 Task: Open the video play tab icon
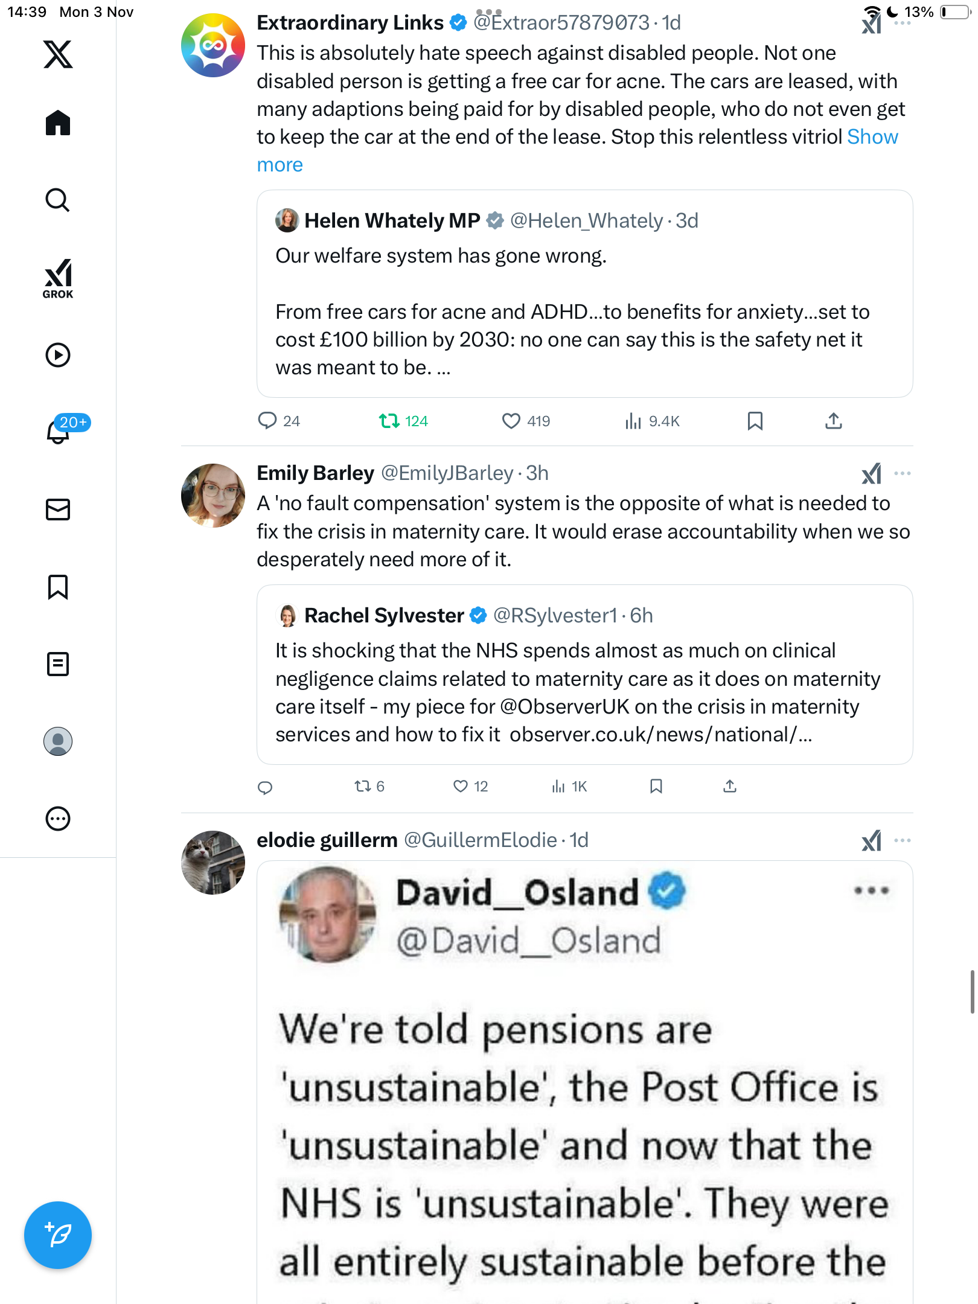click(58, 355)
